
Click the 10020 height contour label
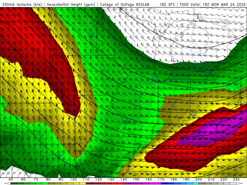pos(200,71)
